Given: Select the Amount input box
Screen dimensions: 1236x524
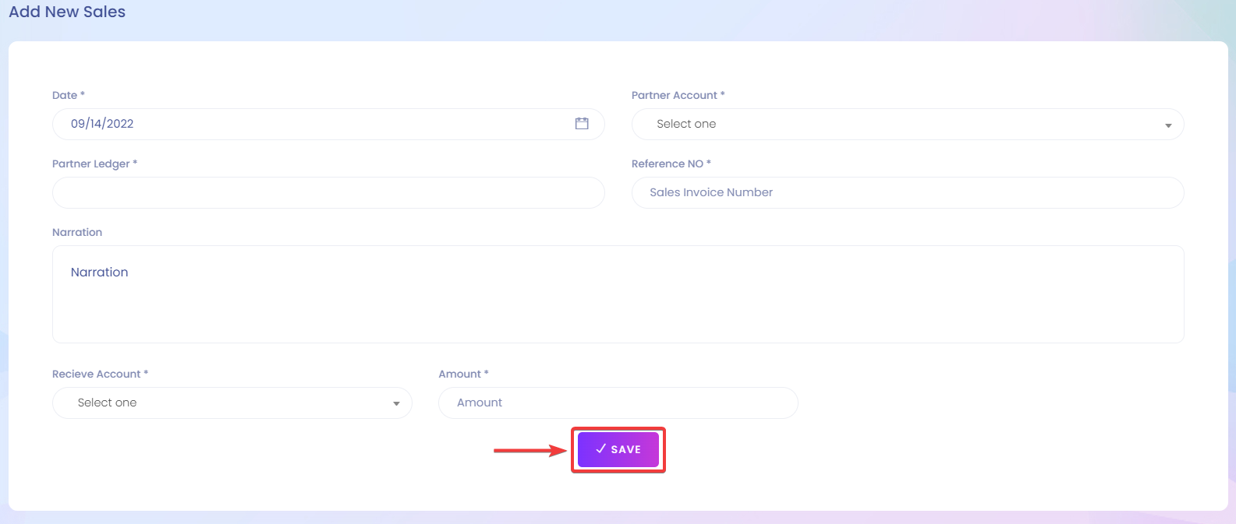Looking at the screenshot, I should click(x=618, y=403).
